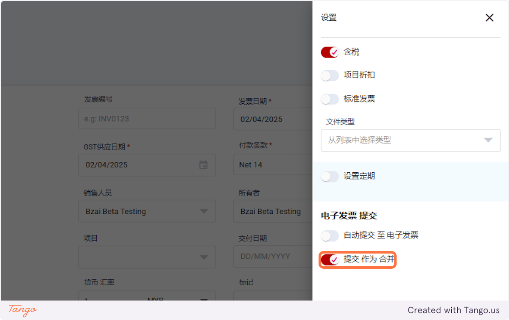Toggle the 提交 作为 合并 switch
The width and height of the screenshot is (509, 320).
[x=330, y=259]
